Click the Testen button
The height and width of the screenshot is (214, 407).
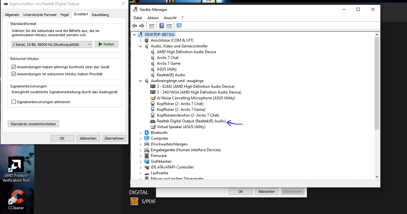[106, 44]
